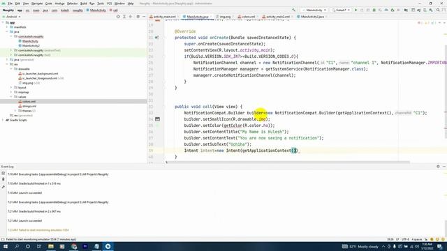Open the Refactor menu
This screenshot has height=251, width=447.
[72, 3]
